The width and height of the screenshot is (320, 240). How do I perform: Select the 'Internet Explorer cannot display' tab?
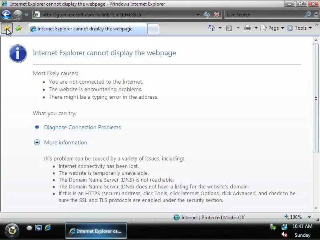point(87,29)
